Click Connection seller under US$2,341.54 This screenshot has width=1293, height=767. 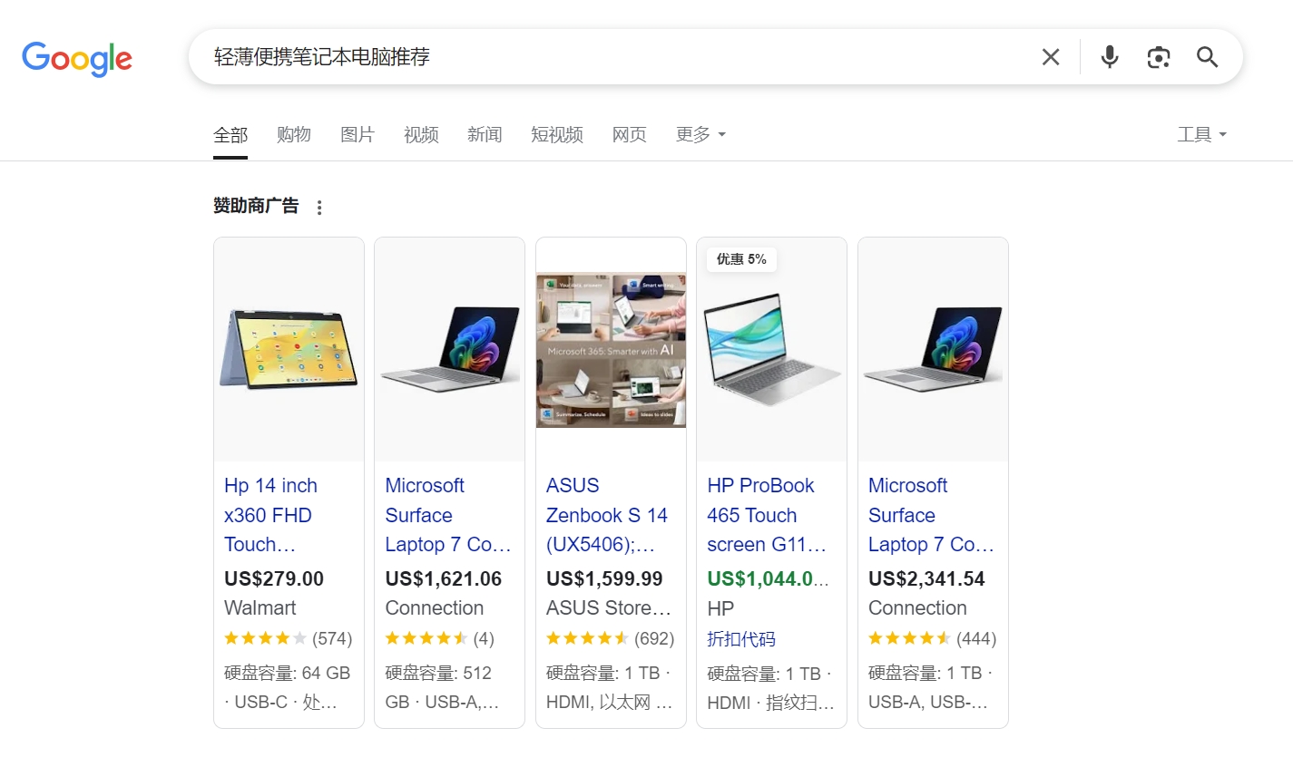(x=917, y=608)
